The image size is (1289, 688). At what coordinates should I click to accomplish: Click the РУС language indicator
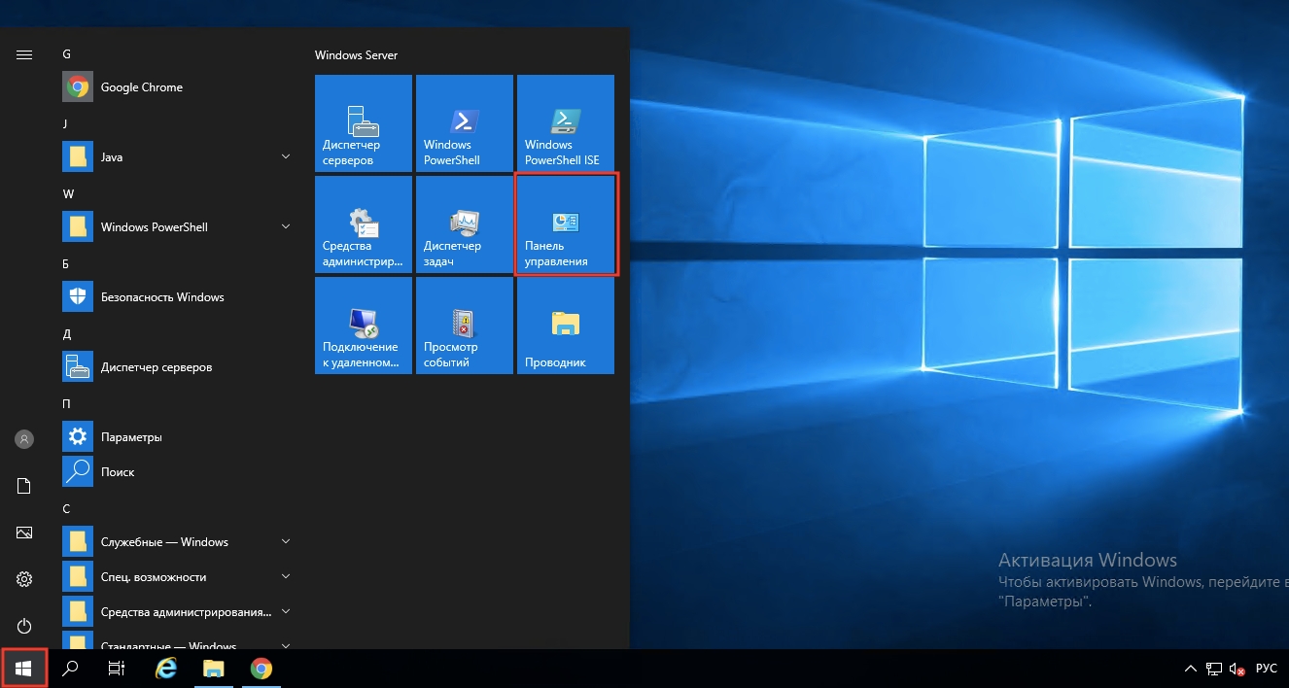1266,669
